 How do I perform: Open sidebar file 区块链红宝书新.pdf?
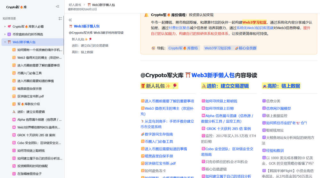pyautogui.click(x=31, y=96)
